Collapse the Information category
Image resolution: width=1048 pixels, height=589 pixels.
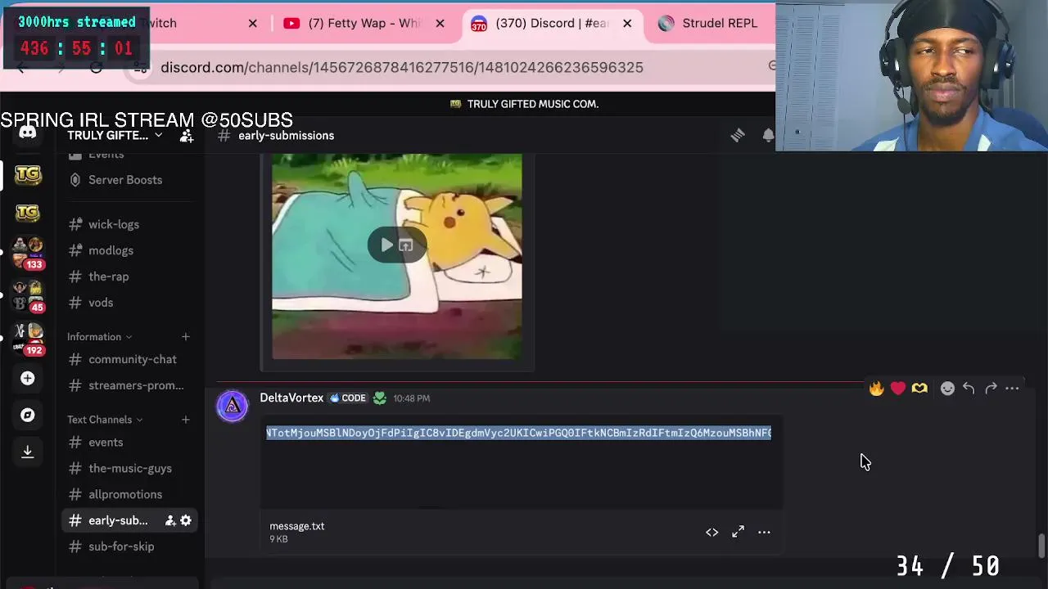pos(99,337)
